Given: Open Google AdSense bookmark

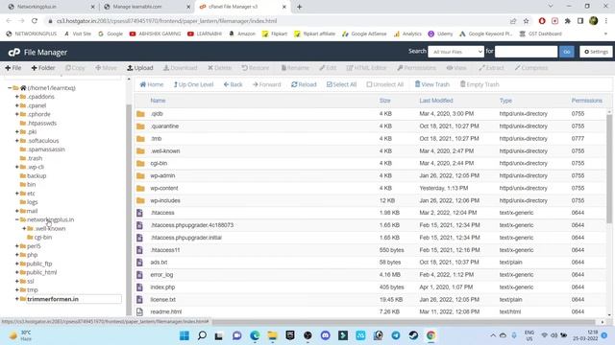Looking at the screenshot, I should click(x=364, y=34).
